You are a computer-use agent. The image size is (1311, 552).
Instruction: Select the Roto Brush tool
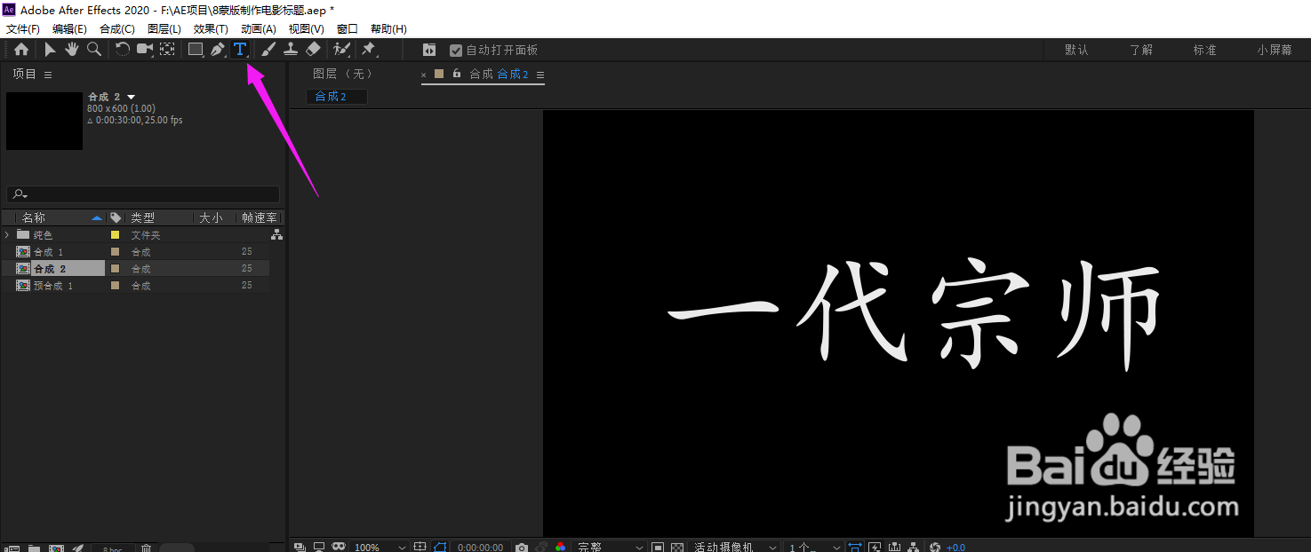341,50
